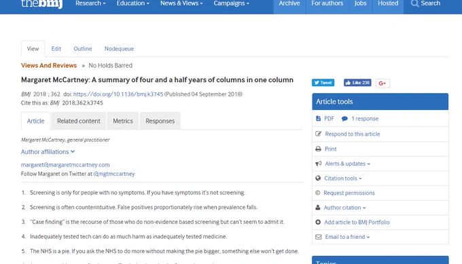
Task: Share article via Tweet button
Action: click(323, 83)
